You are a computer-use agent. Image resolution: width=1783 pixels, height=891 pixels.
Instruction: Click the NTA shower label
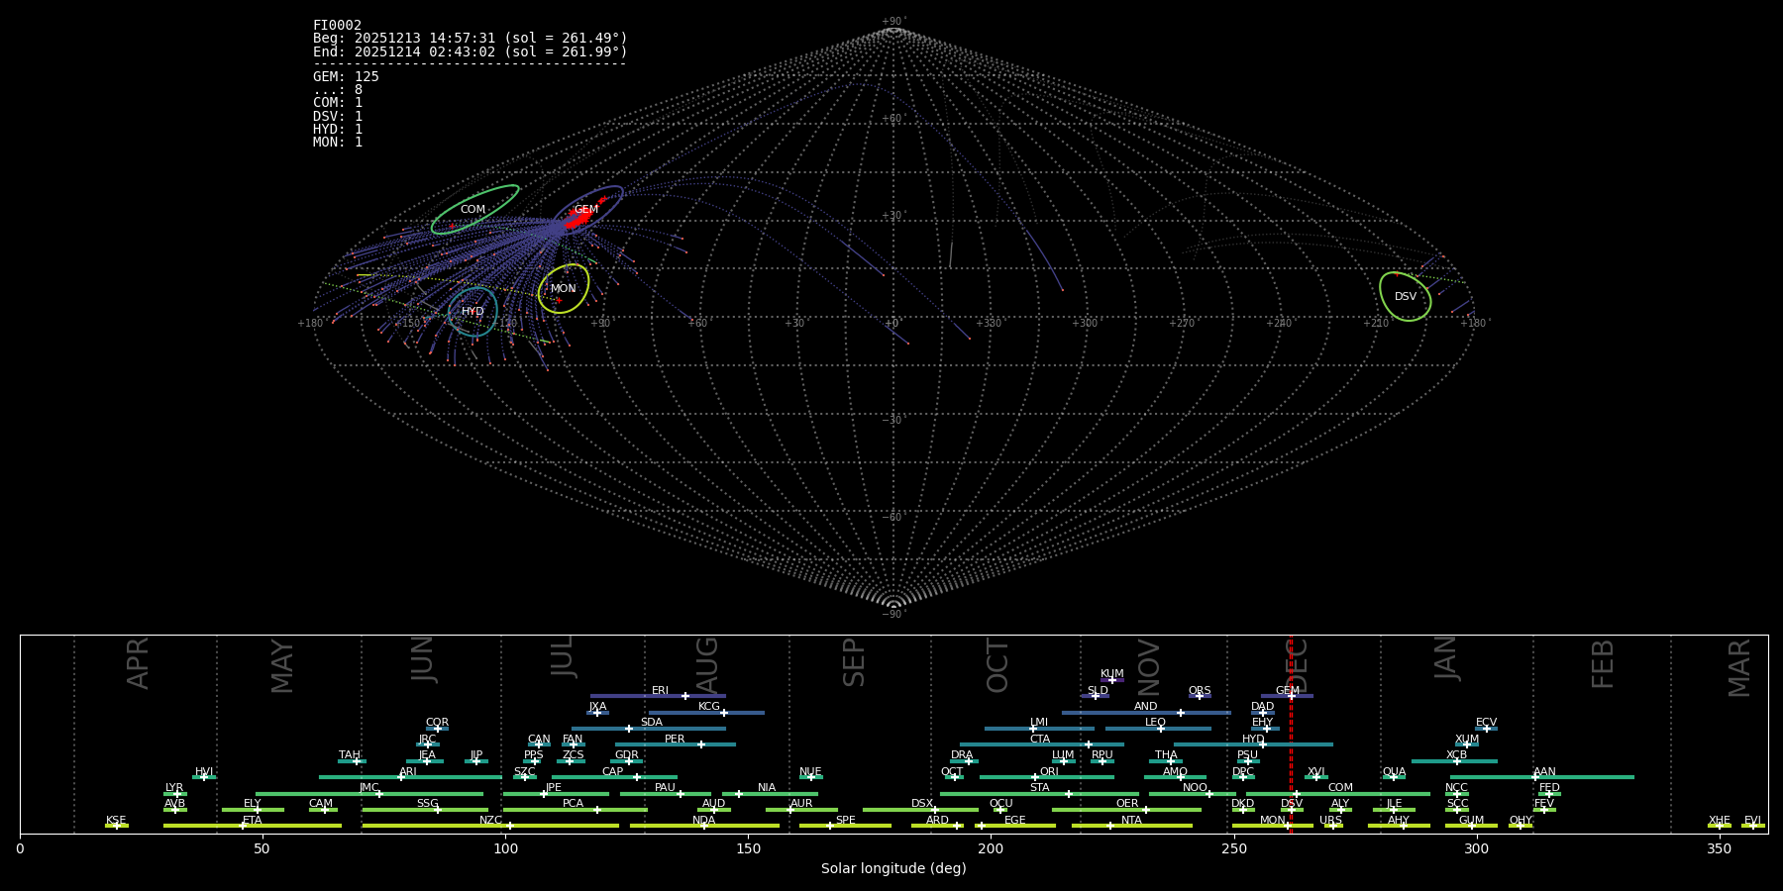click(1131, 821)
